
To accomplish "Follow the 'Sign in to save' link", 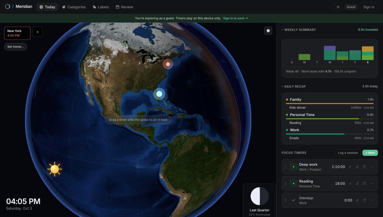I will pyautogui.click(x=235, y=18).
